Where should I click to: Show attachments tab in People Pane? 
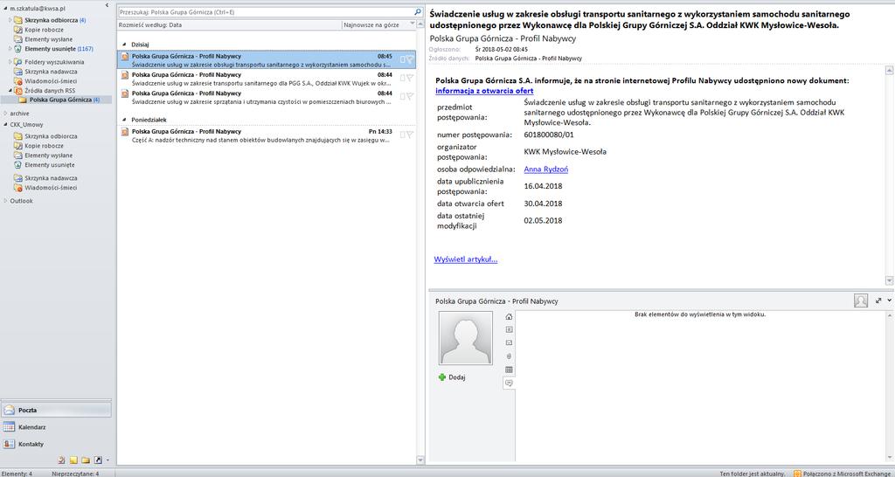[510, 356]
